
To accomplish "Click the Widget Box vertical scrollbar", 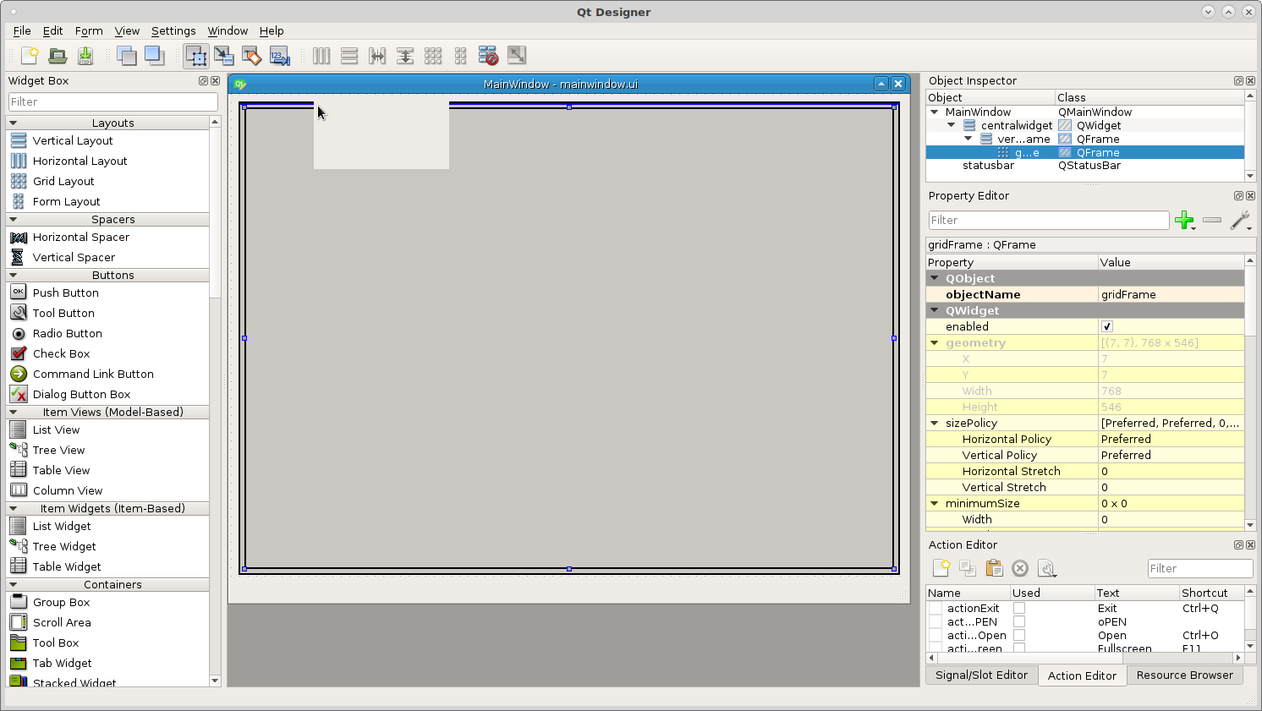I will click(215, 401).
